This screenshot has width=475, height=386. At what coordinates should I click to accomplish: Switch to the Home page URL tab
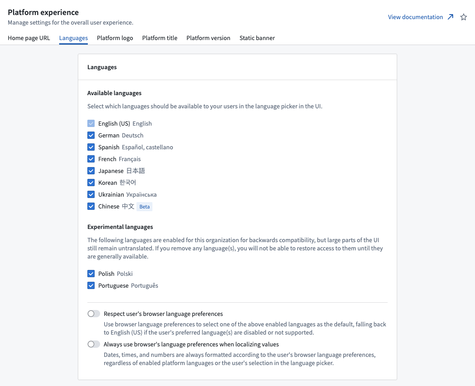[29, 38]
